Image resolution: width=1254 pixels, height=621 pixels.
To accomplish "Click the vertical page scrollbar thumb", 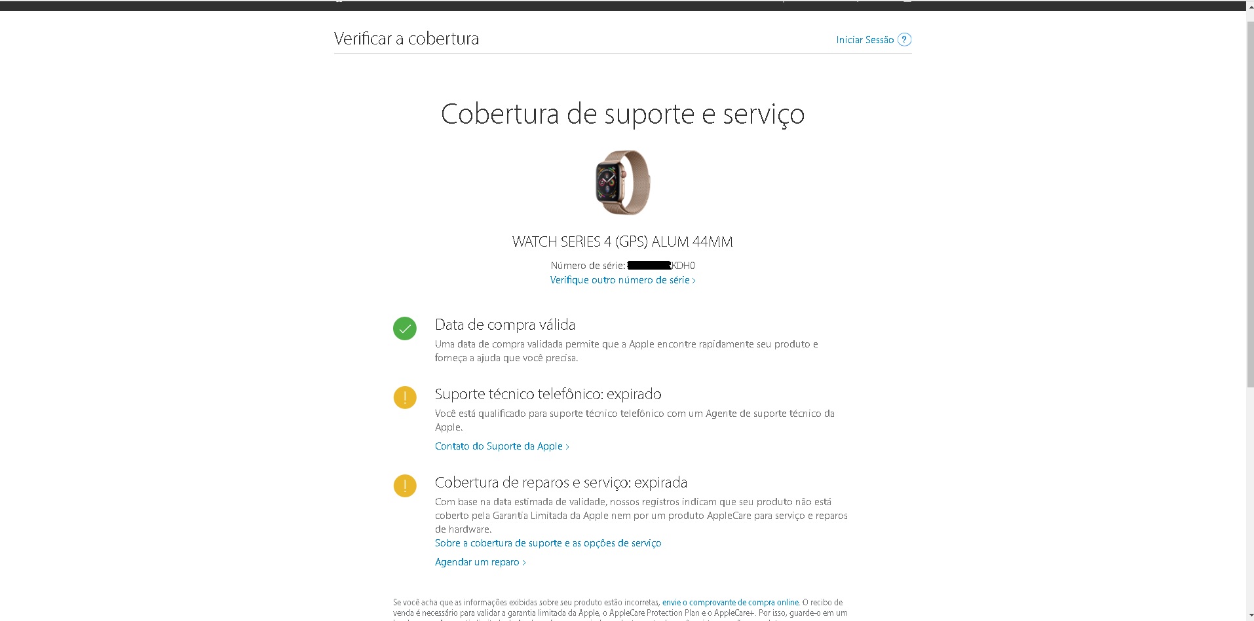I will (x=1250, y=203).
